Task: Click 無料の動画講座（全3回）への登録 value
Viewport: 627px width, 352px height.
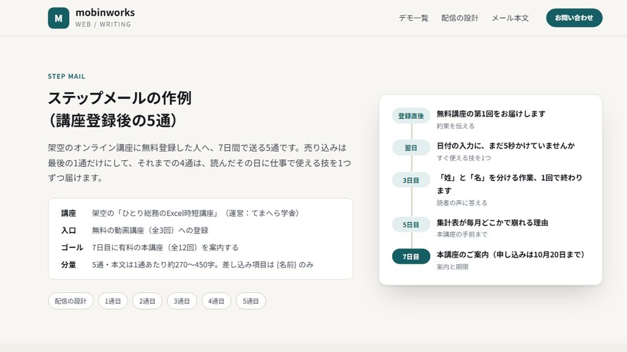Action: (x=150, y=230)
